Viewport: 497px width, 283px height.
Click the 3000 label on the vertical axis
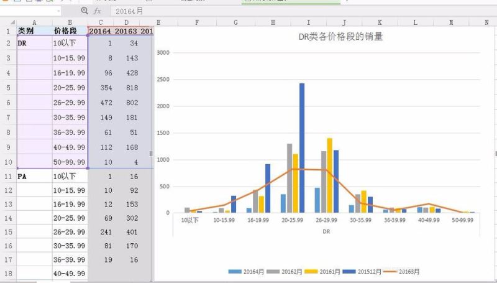[x=163, y=53]
